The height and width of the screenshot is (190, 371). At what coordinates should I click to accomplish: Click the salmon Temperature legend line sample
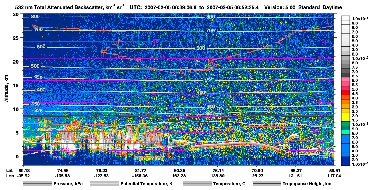[x=197, y=183]
